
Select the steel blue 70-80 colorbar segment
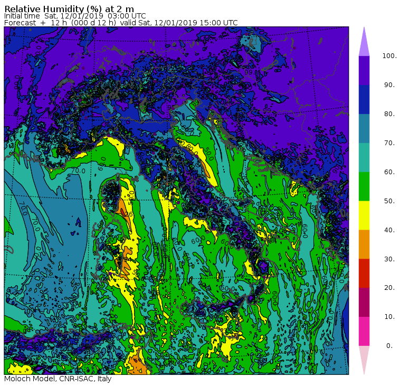(364, 128)
